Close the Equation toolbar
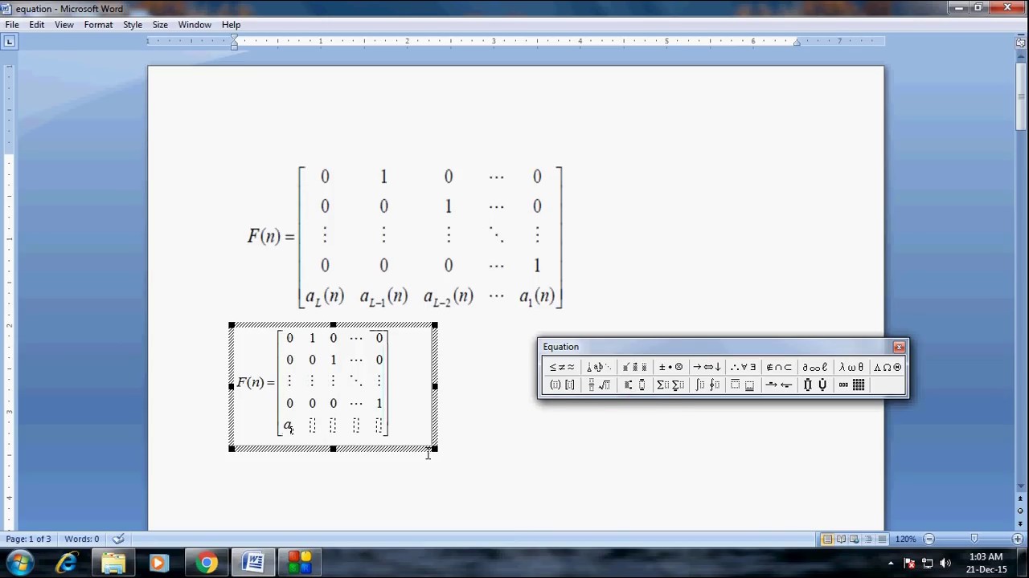1029x578 pixels. pos(899,347)
